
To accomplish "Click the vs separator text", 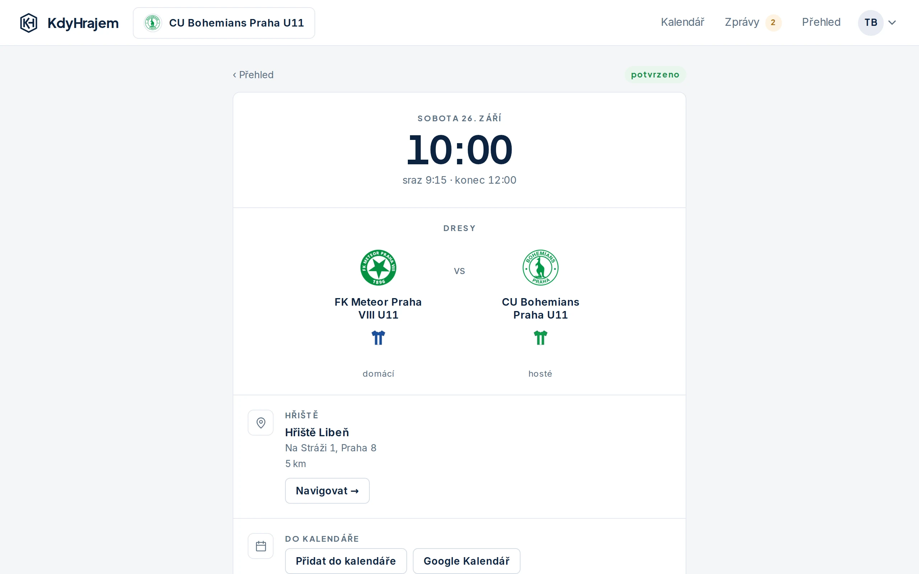I will pyautogui.click(x=459, y=271).
